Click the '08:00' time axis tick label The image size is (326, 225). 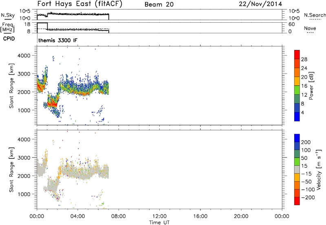pyautogui.click(x=119, y=216)
